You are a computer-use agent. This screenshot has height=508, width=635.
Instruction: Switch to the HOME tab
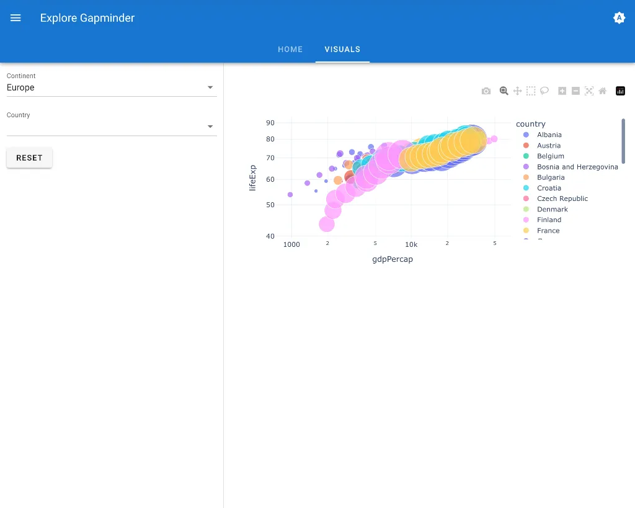[290, 49]
